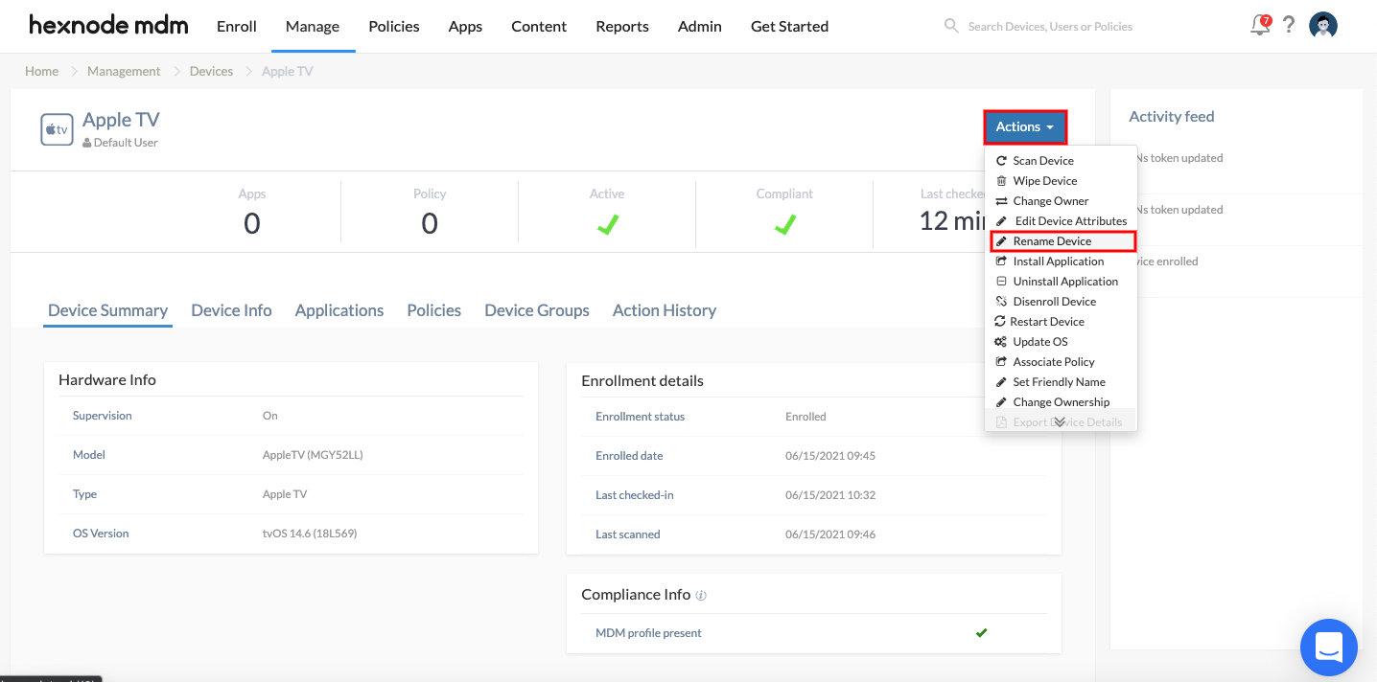Screen dimensions: 1377x682
Task: Click the Apple TV device icon
Action: (57, 129)
